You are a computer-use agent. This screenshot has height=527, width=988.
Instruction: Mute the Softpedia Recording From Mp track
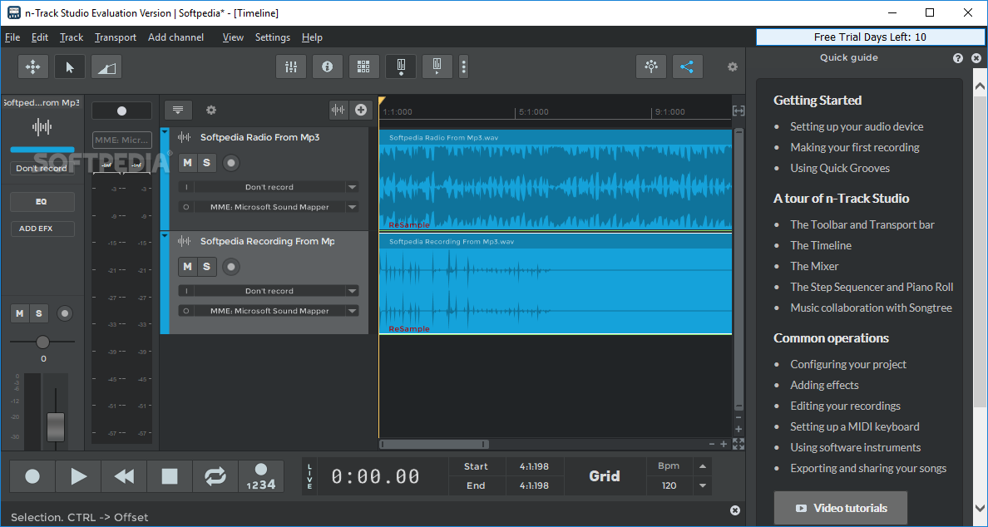point(187,267)
